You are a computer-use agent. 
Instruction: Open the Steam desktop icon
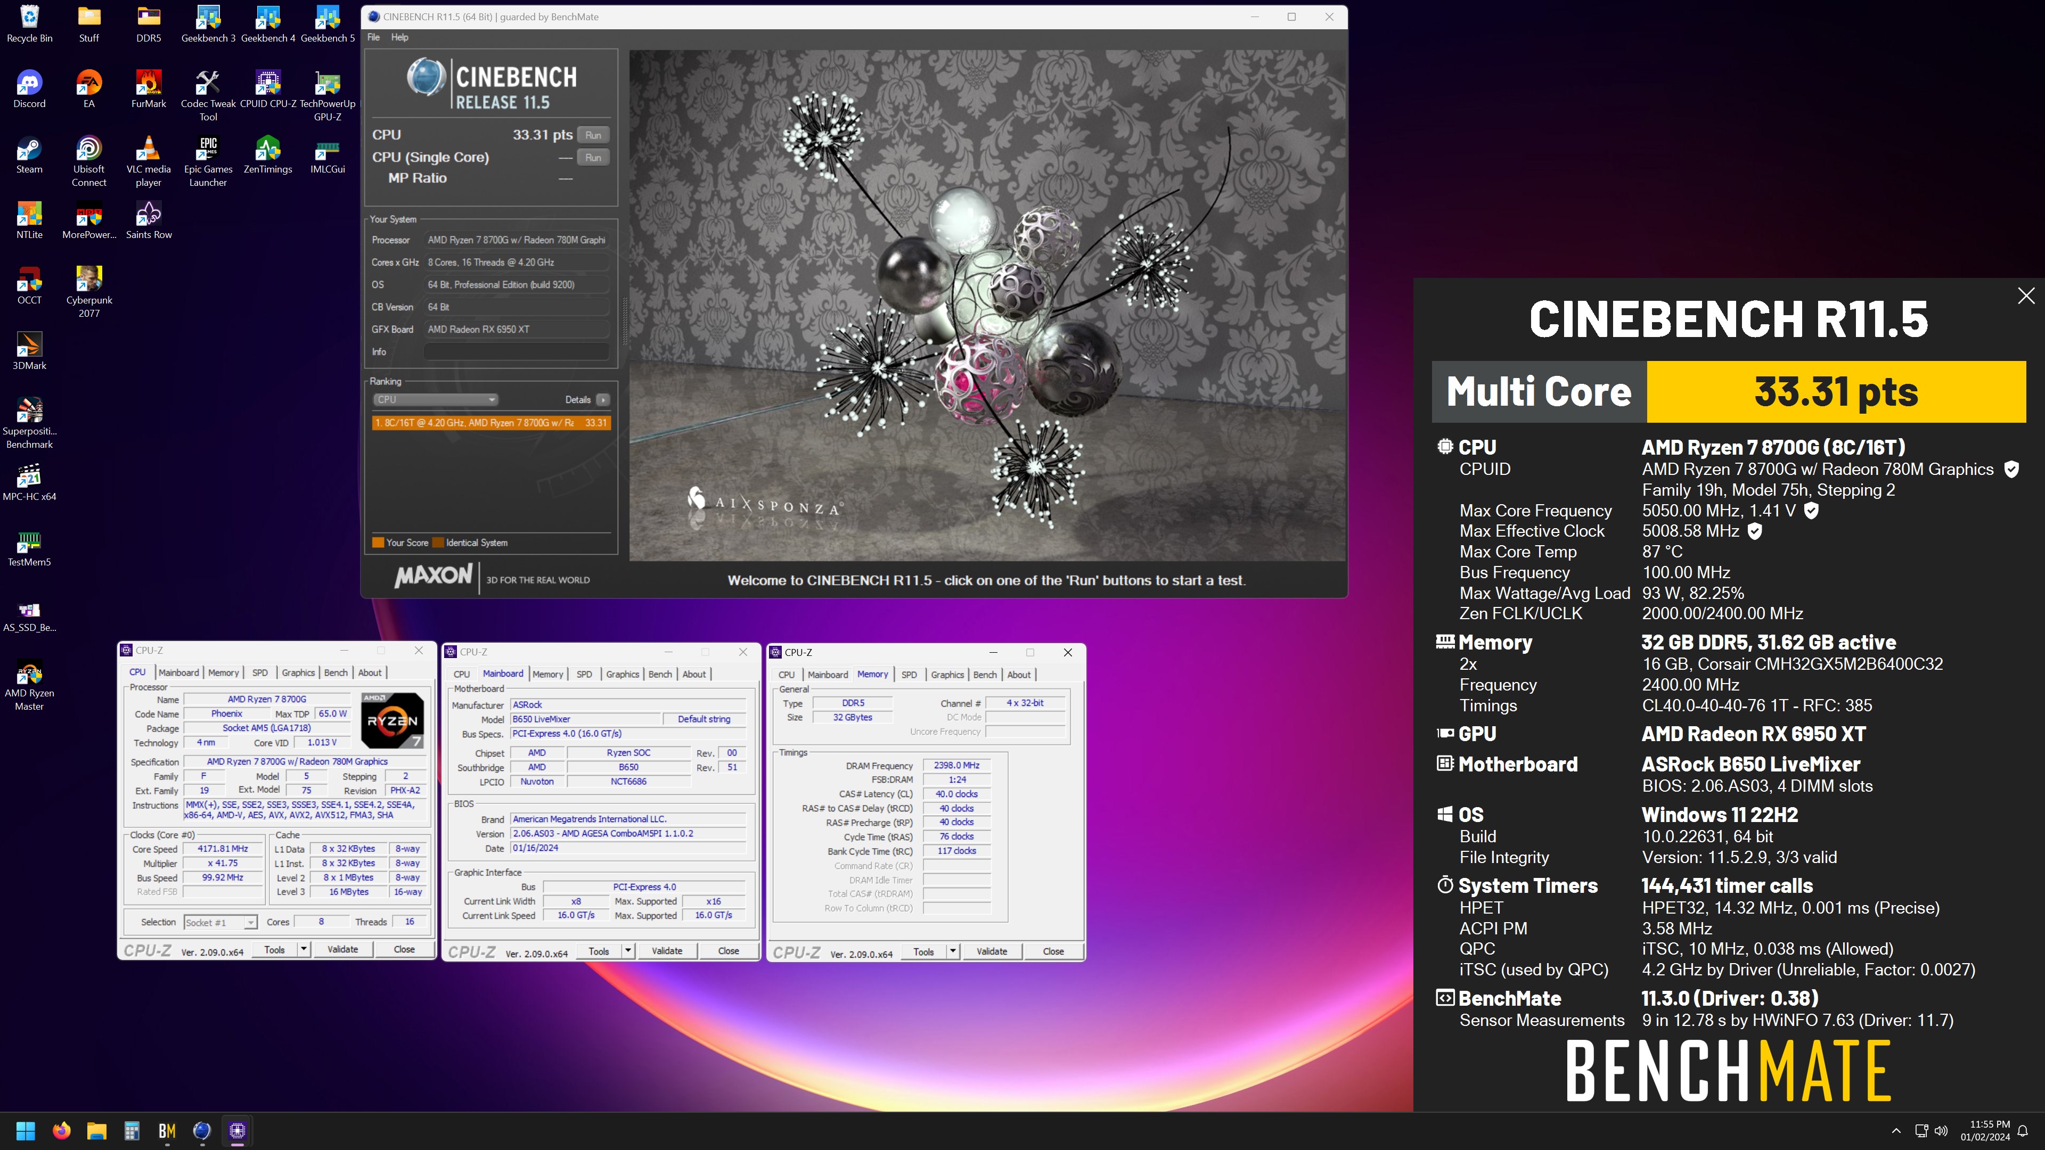click(x=29, y=155)
